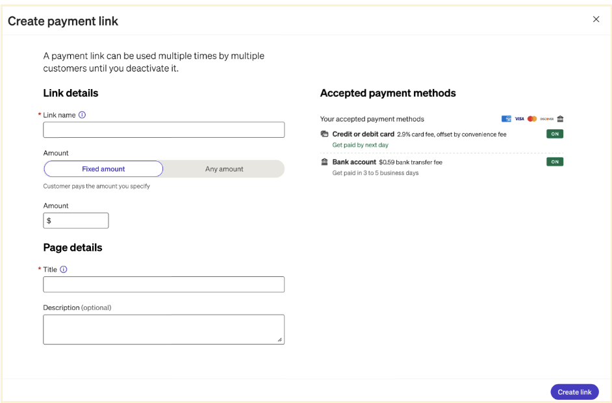
Task: Click the Mastercard icon
Action: coord(532,119)
